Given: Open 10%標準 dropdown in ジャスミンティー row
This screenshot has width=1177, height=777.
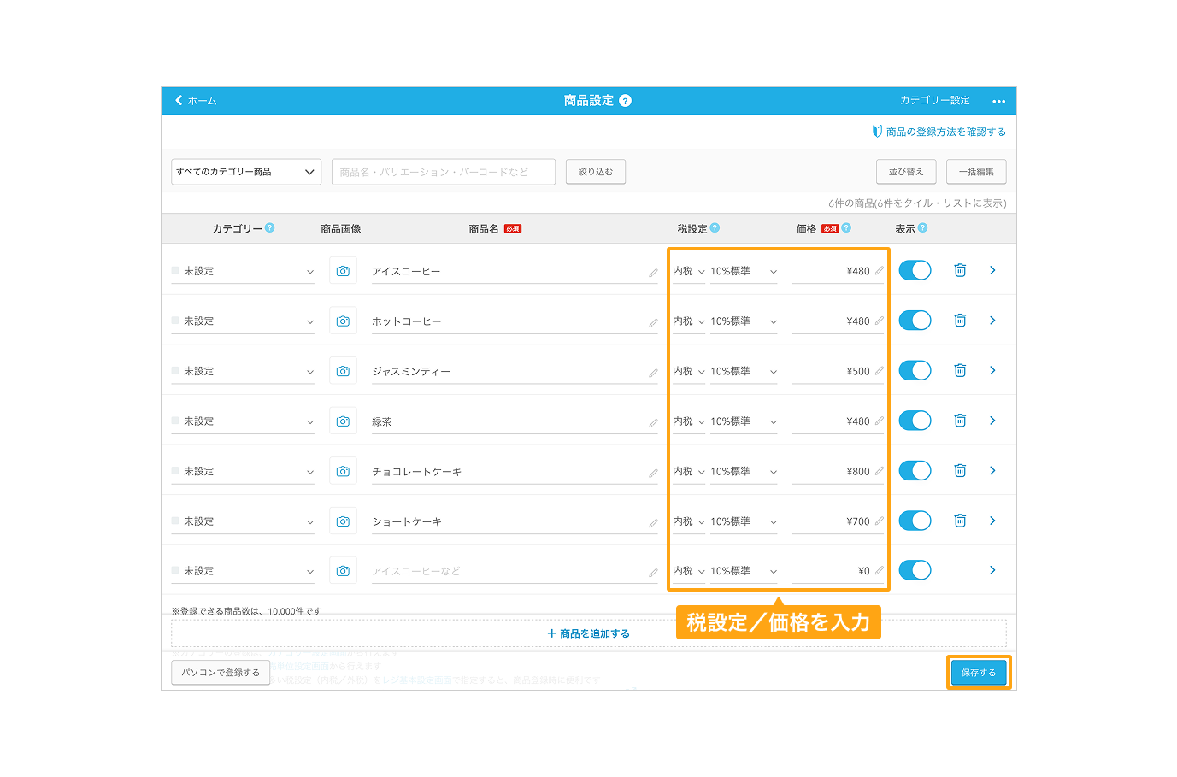Looking at the screenshot, I should [x=744, y=371].
